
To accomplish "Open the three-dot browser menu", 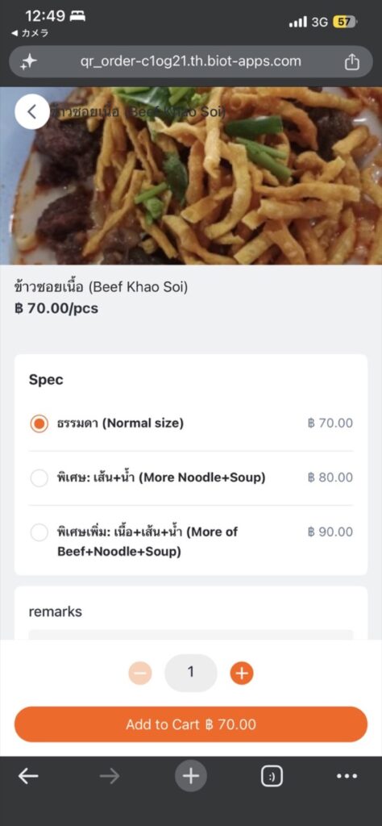I will 347,776.
